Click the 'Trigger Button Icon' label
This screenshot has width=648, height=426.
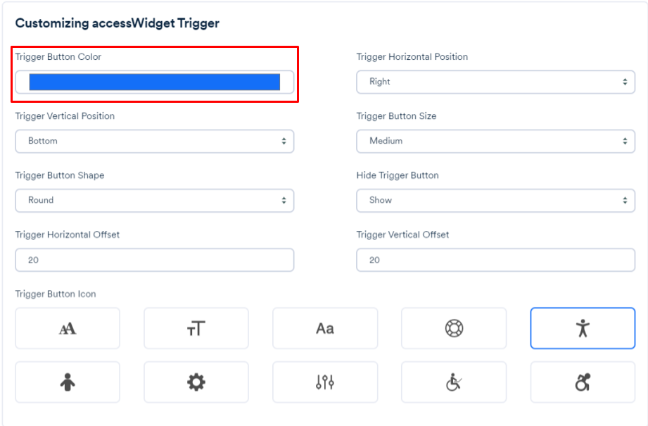pyautogui.click(x=56, y=294)
